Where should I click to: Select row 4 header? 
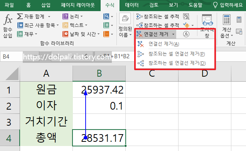10,138
